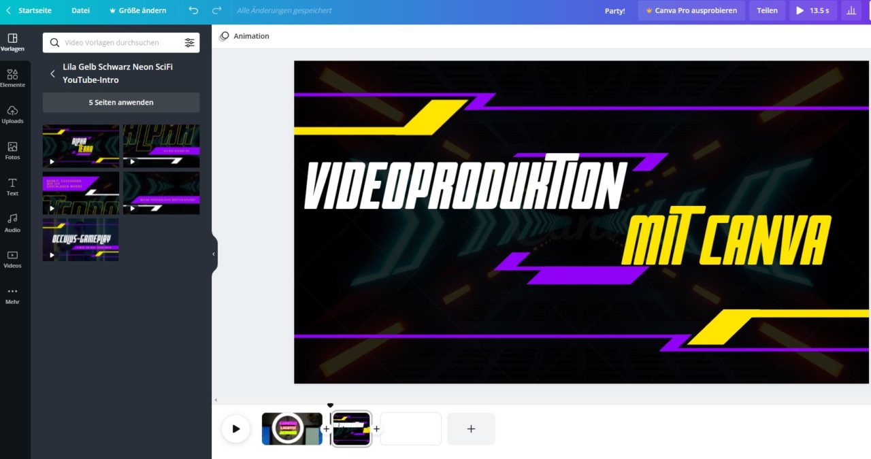Open the Fotos sidebar tab
Screen dimensions: 871x459
(12, 151)
